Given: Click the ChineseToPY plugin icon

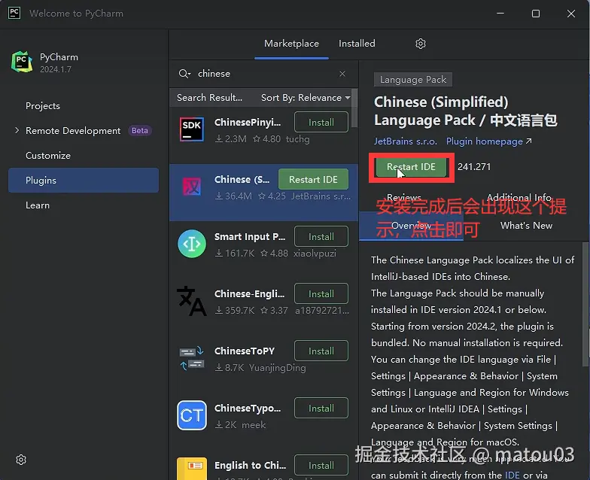Looking at the screenshot, I should tap(192, 358).
